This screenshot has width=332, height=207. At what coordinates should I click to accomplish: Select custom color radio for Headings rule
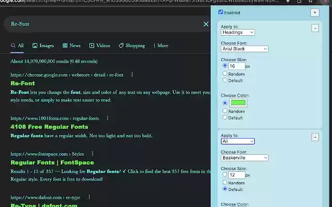click(225, 103)
